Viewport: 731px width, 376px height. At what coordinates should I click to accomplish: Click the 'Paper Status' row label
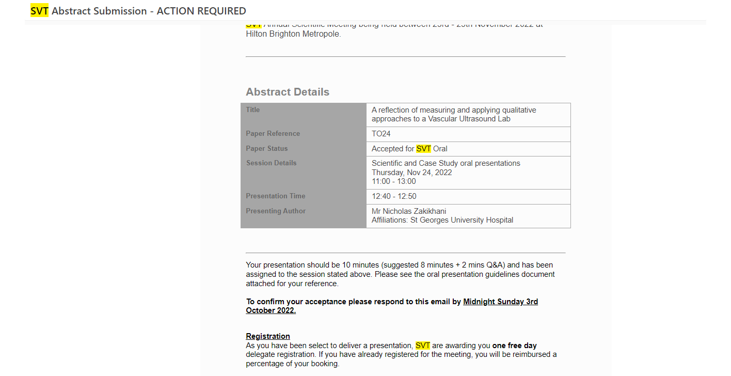point(266,149)
